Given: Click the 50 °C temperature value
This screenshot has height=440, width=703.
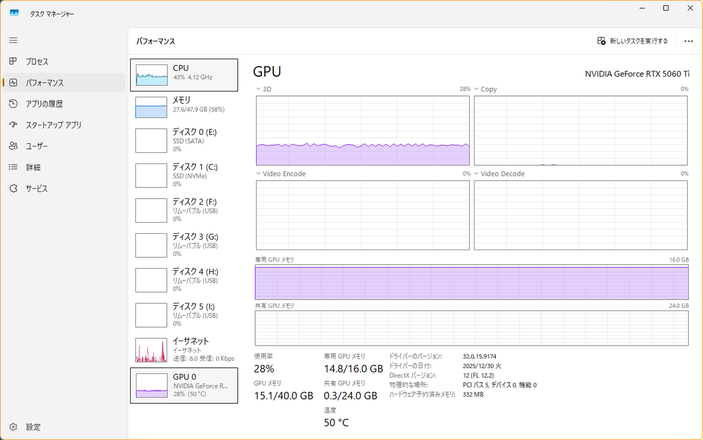Looking at the screenshot, I should [x=336, y=422].
